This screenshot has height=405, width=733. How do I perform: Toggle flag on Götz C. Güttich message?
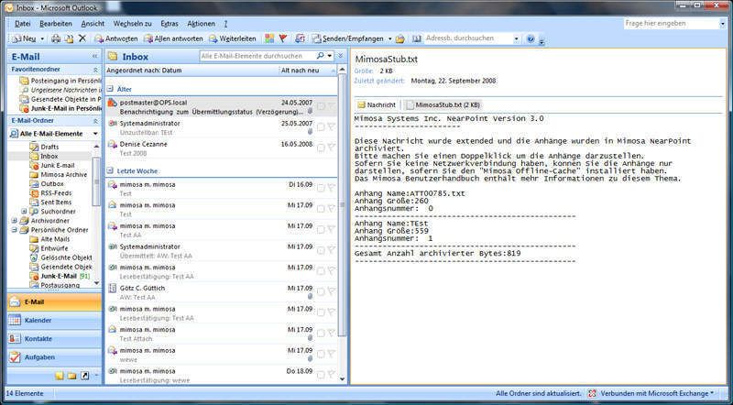coord(332,291)
